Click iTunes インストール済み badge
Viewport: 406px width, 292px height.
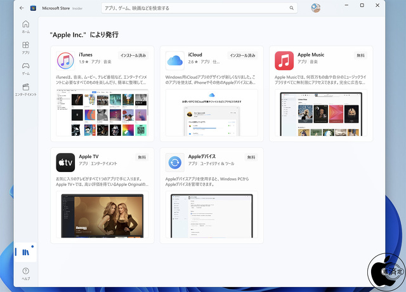tap(133, 55)
